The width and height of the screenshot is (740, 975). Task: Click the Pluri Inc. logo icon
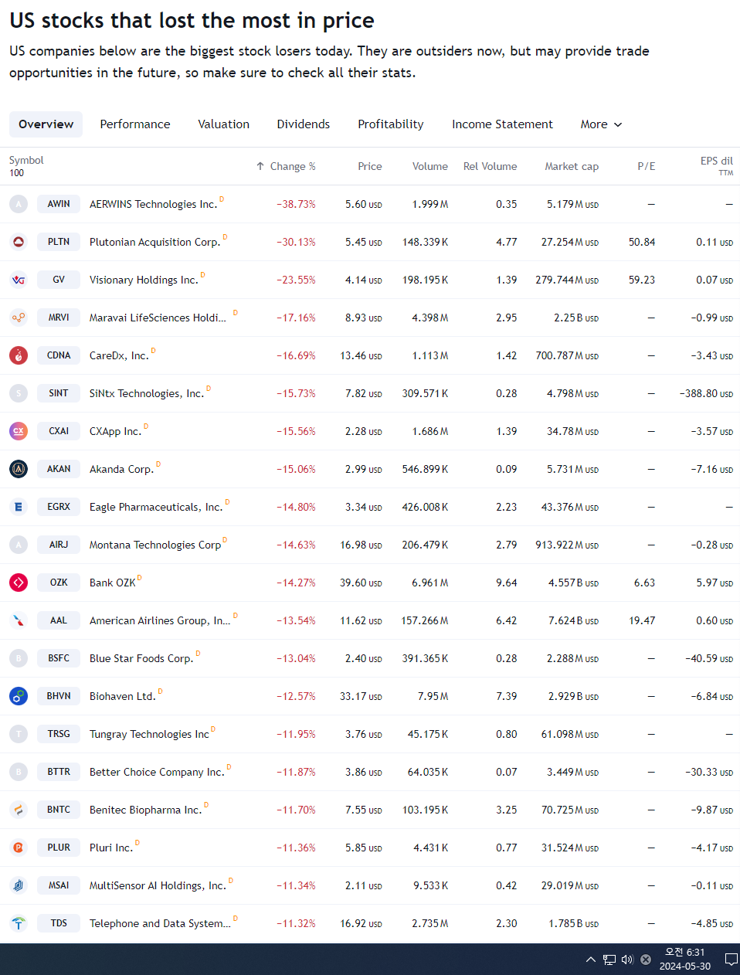click(19, 848)
